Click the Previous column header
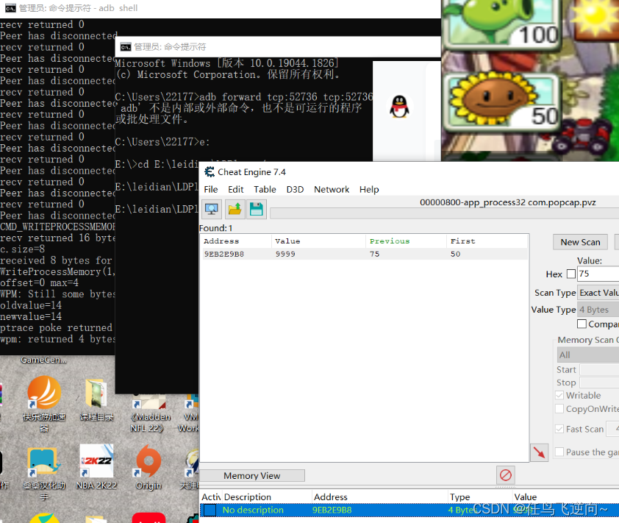The image size is (619, 523). (407, 241)
